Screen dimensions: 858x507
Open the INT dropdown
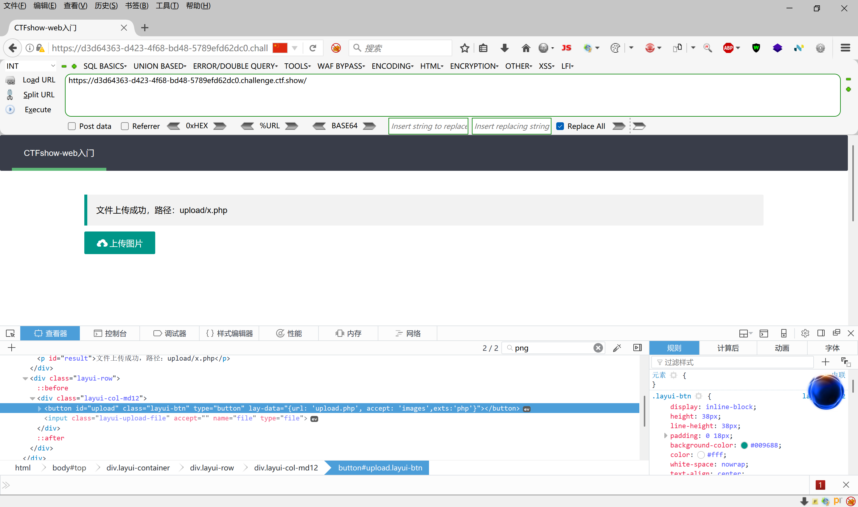[31, 66]
